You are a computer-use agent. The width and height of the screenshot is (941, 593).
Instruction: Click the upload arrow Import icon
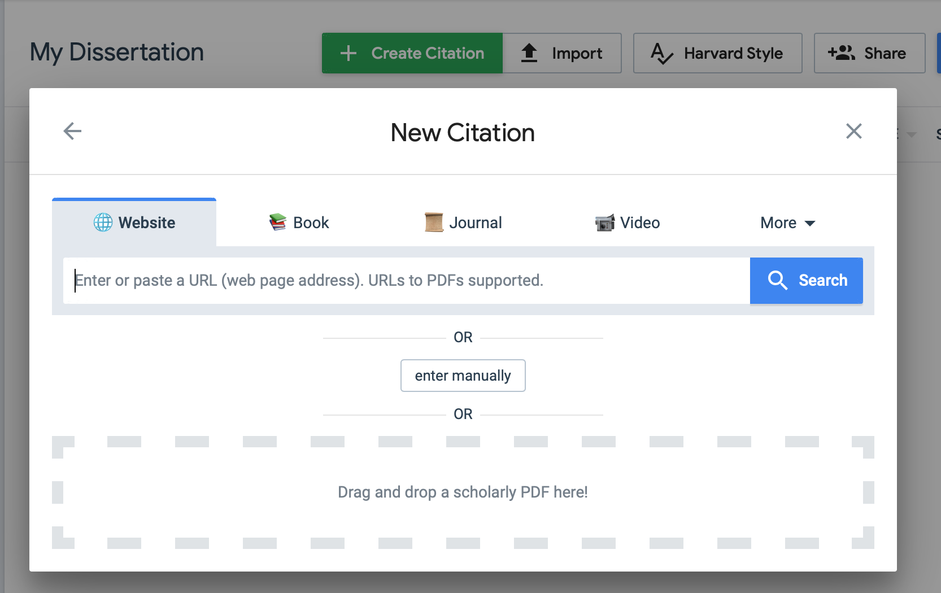tap(529, 53)
